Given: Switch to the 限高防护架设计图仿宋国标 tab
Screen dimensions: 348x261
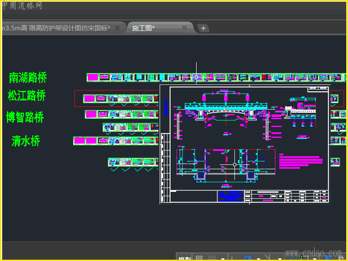Looking at the screenshot, I should [x=57, y=28].
